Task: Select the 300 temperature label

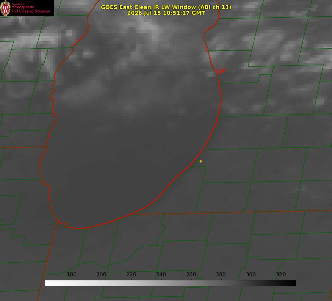Action: [x=251, y=274]
